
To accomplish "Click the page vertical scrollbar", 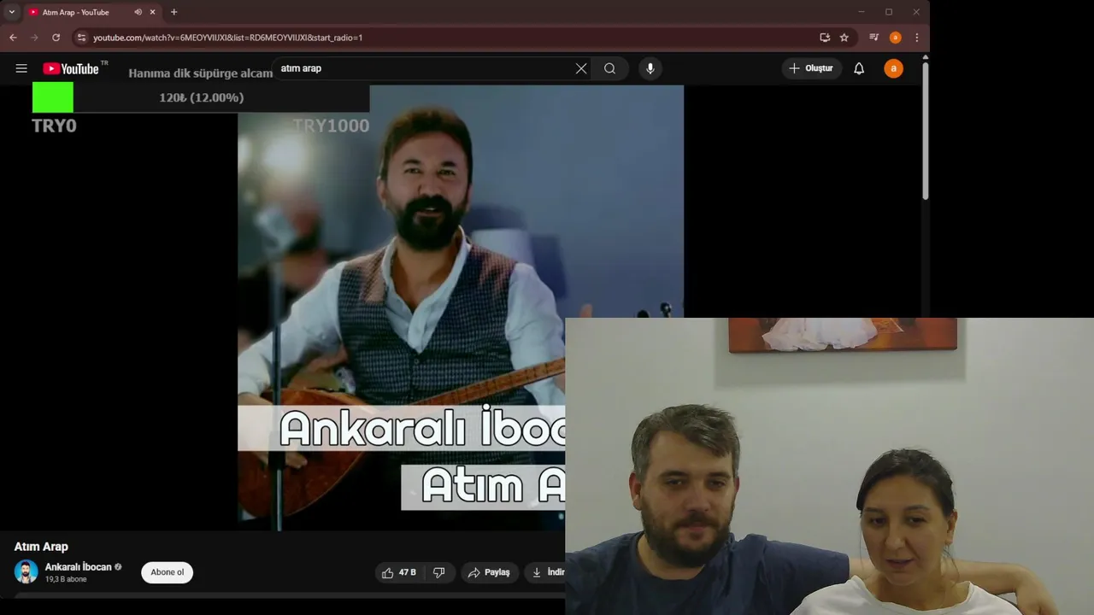I will coord(925,131).
